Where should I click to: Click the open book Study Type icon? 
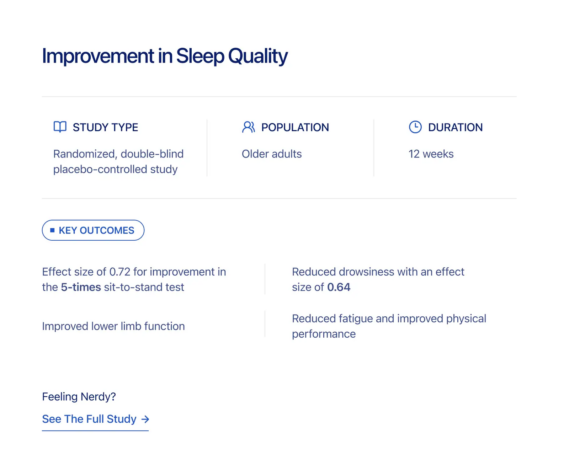pyautogui.click(x=60, y=127)
